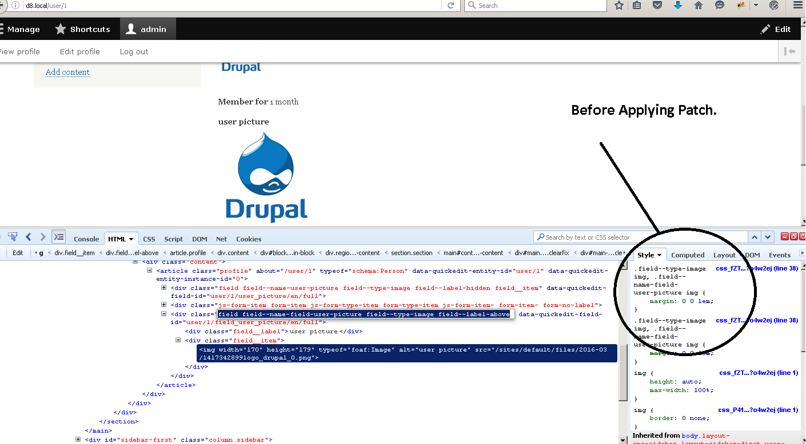Screen dimensions: 806x444
Task: Collapse the field--label-above div node
Action: click(163, 313)
